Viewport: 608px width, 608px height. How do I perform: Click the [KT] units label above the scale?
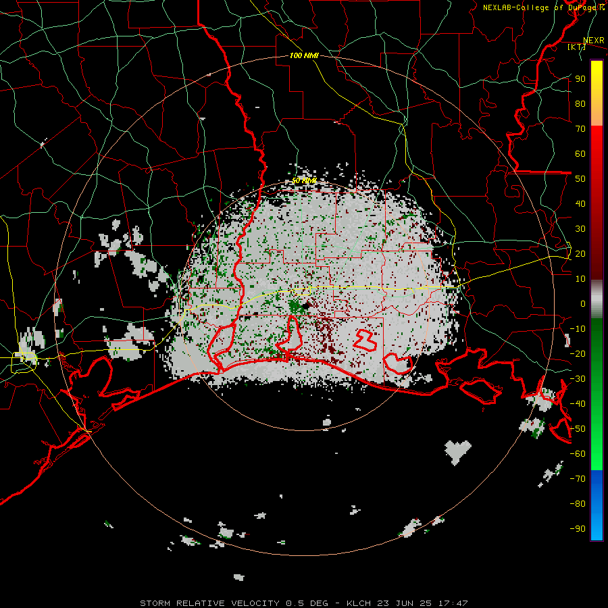click(576, 47)
